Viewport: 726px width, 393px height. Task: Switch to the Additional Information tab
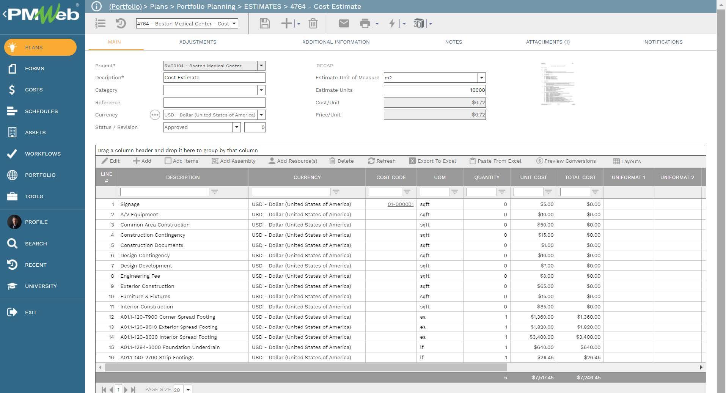tap(336, 42)
